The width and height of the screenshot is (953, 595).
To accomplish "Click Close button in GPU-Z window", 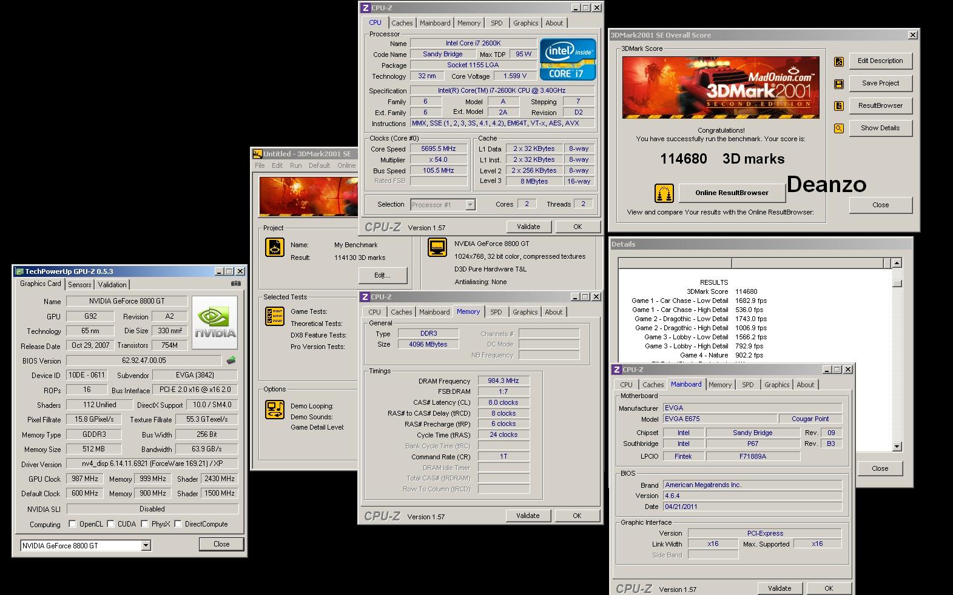I will click(221, 544).
